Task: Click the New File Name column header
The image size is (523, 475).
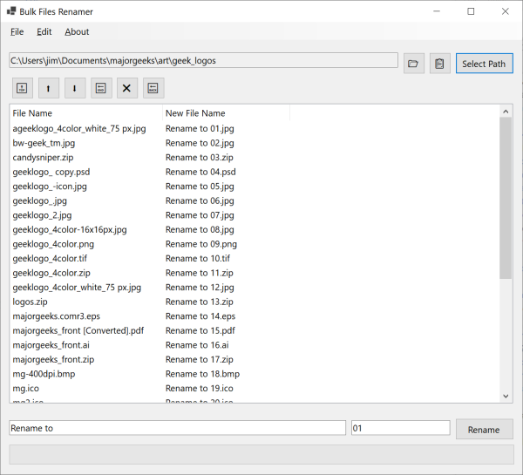Action: [x=226, y=113]
